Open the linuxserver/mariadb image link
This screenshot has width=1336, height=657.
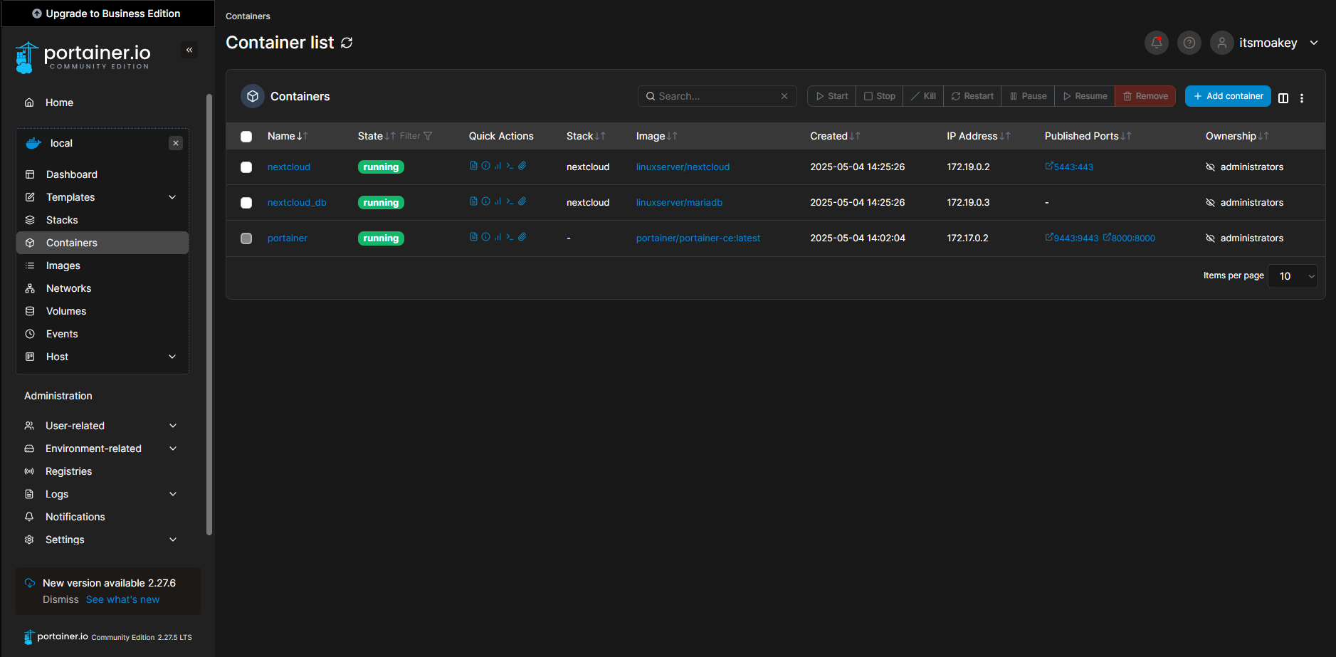679,203
